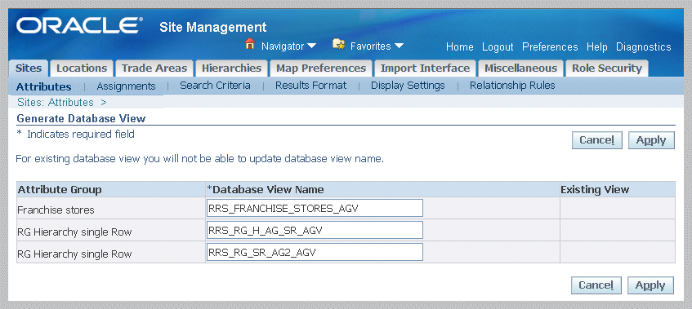Click the bottom Cancel button

tap(596, 285)
